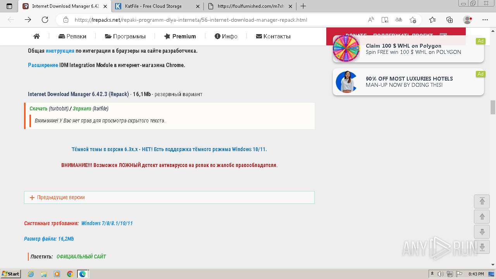
Task: Follow the инструкция link
Action: tap(60, 51)
